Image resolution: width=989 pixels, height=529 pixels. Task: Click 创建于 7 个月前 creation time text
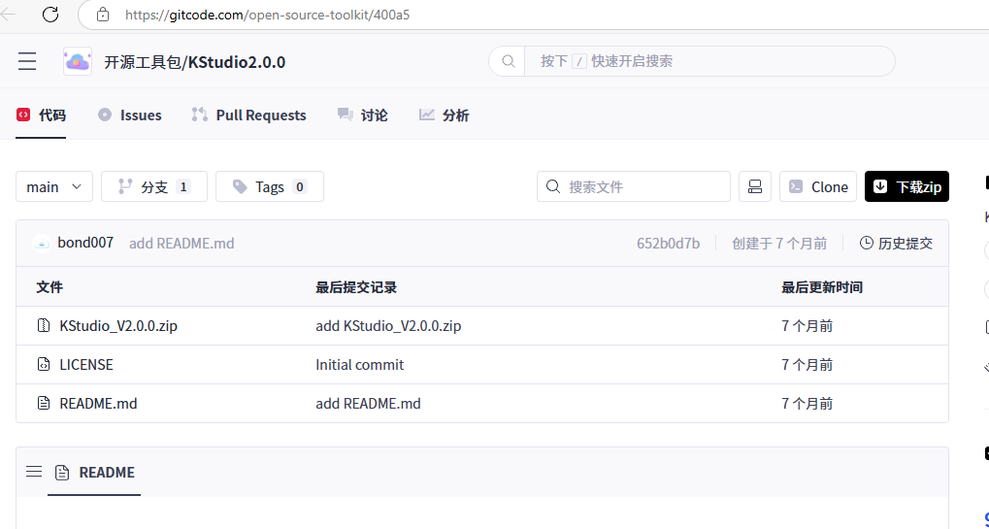[x=779, y=244]
